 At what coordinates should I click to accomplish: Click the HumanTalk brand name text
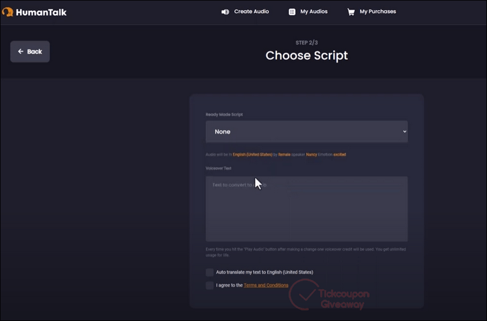pyautogui.click(x=41, y=12)
